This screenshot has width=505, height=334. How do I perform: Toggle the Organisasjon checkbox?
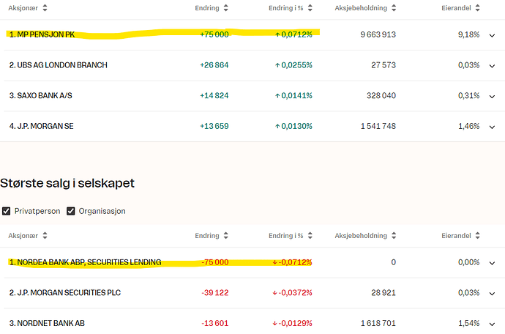click(70, 211)
